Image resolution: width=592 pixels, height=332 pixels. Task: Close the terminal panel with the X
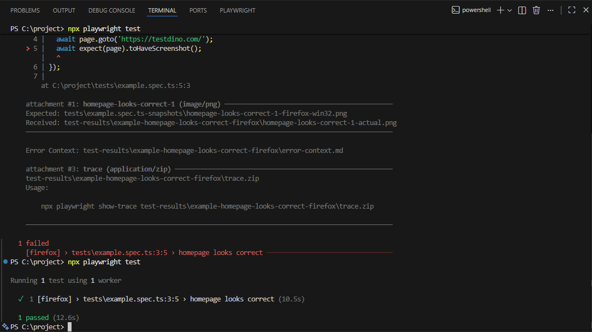tap(584, 10)
